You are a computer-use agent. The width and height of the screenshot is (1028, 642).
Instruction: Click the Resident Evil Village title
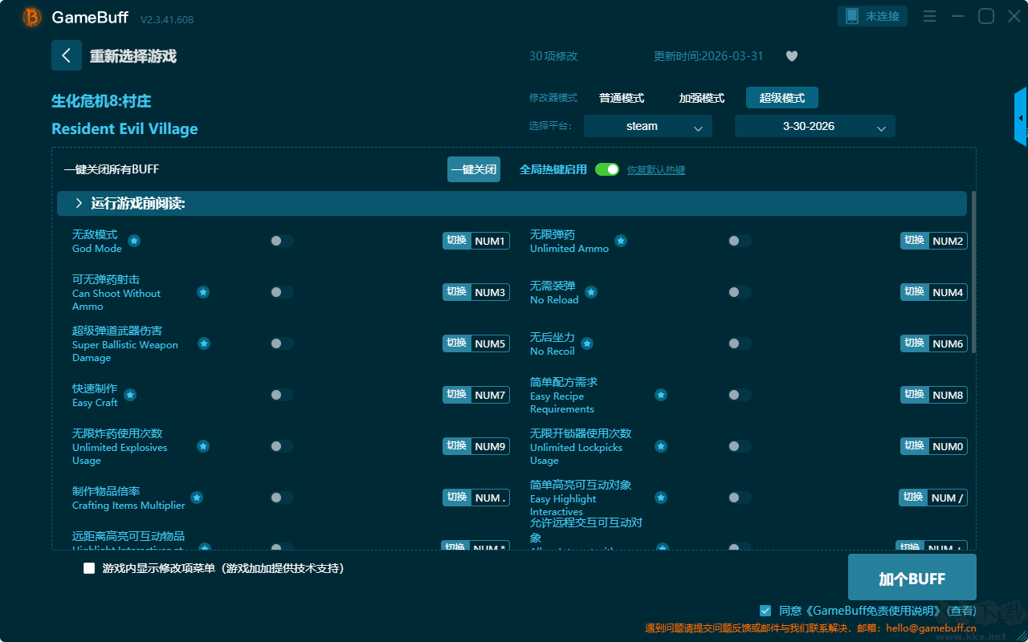coord(124,129)
